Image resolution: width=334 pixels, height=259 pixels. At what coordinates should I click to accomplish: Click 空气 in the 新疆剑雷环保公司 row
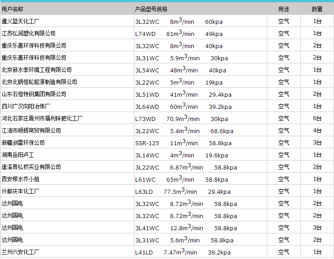coord(284,143)
